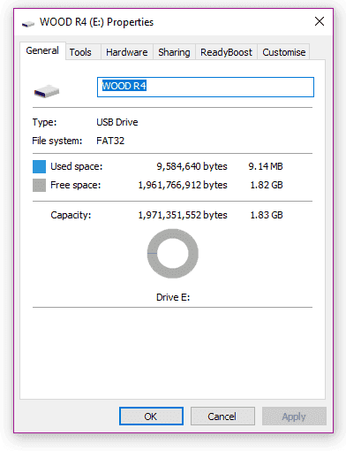Image resolution: width=346 pixels, height=451 pixels.
Task: Click the drive icon in the title bar
Action: point(28,24)
